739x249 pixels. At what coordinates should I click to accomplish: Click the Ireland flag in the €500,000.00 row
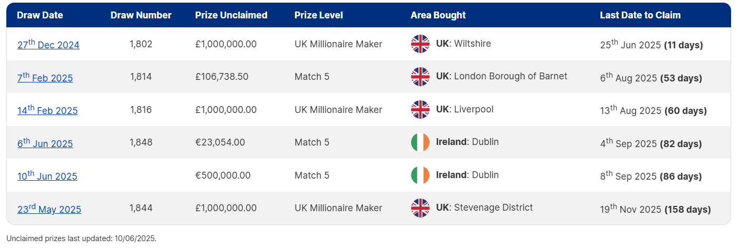420,175
